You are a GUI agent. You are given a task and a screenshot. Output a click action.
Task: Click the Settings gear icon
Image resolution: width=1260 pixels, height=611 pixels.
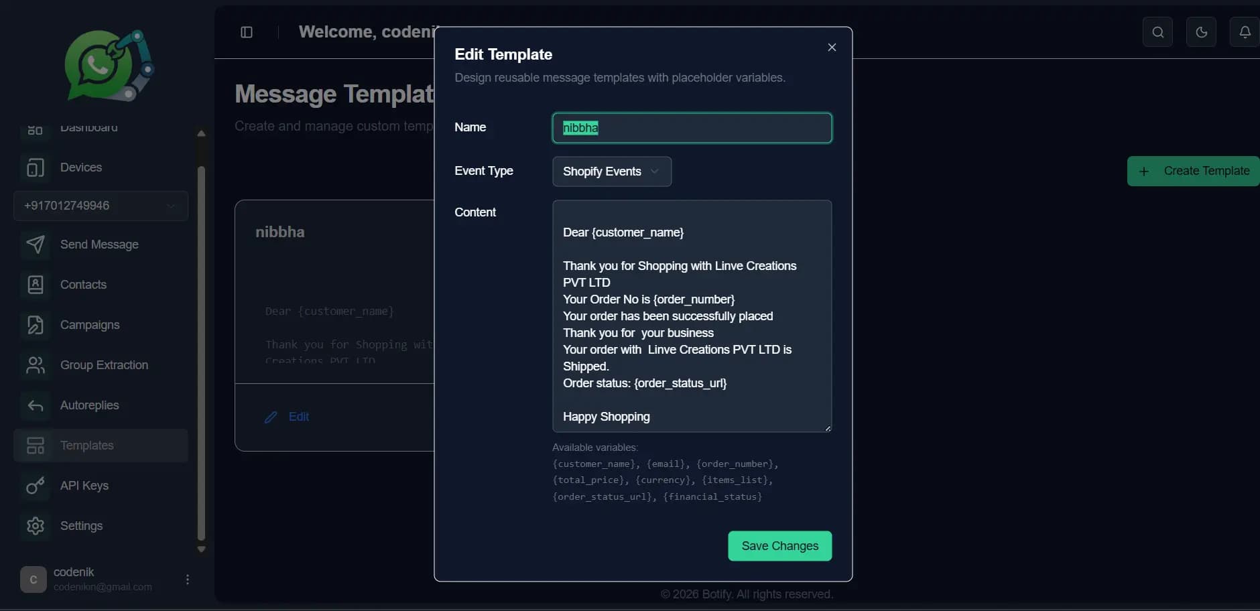tap(36, 526)
